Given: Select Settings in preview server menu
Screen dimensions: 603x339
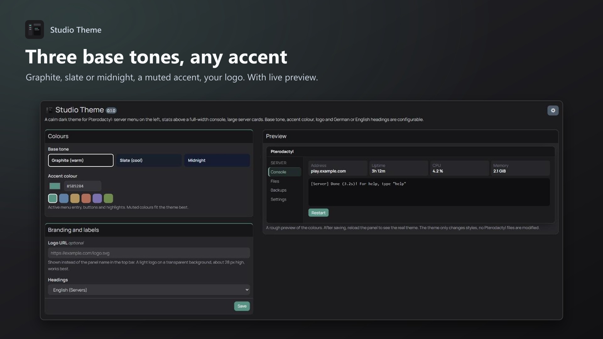Looking at the screenshot, I should [x=279, y=199].
